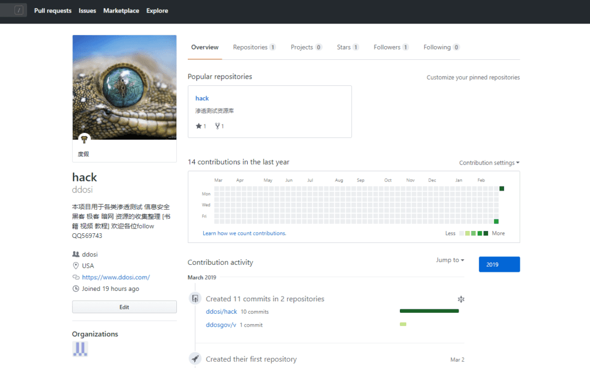Switch to the Repositories tab
590x368 pixels.
(254, 47)
